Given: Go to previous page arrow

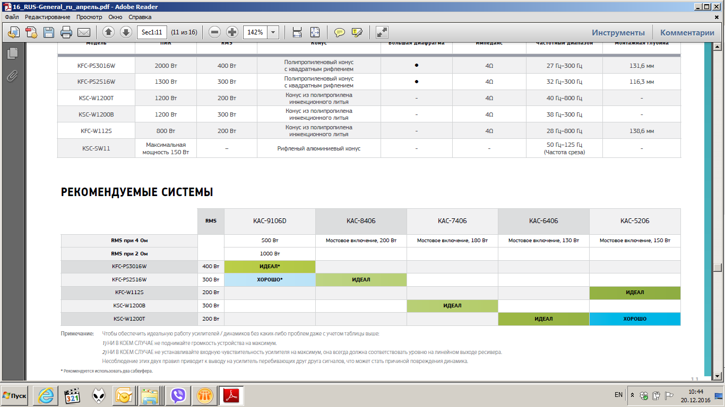Looking at the screenshot, I should pos(108,32).
